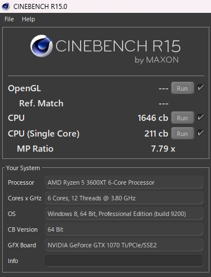Run the CPU benchmark
This screenshot has width=211, height=277.
point(182,118)
